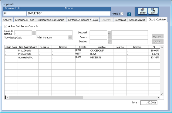Toggle the Activo checkbox
The image size is (172, 113).
(x=122, y=14)
